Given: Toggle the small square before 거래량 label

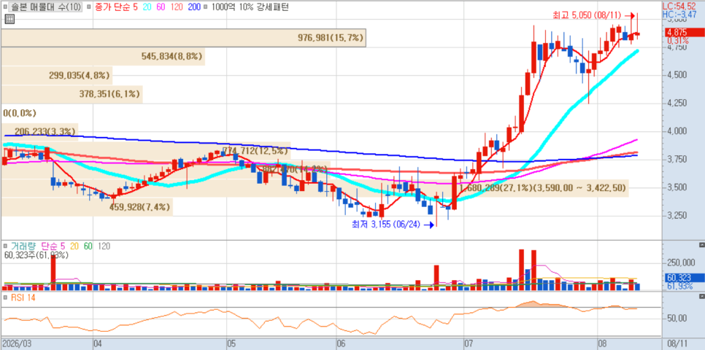Looking at the screenshot, I should tap(5, 246).
